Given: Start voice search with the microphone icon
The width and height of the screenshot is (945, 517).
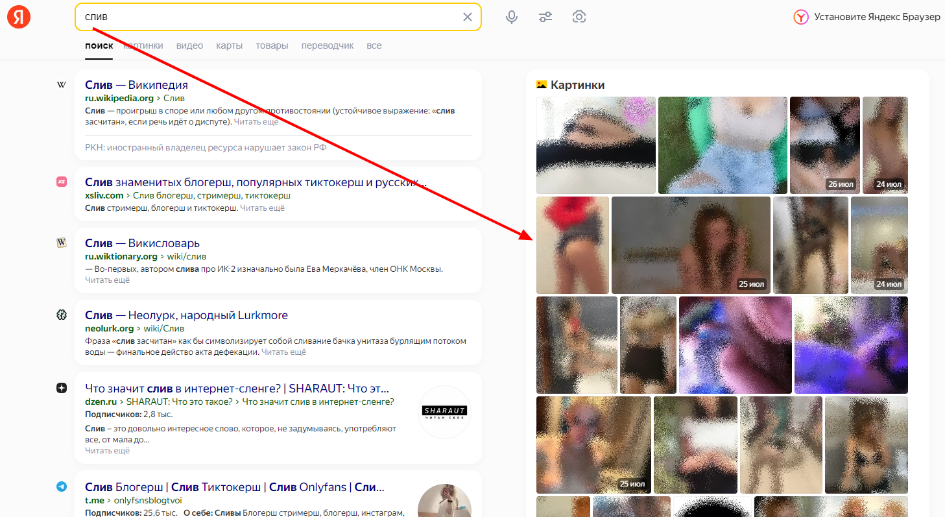Looking at the screenshot, I should (x=512, y=17).
